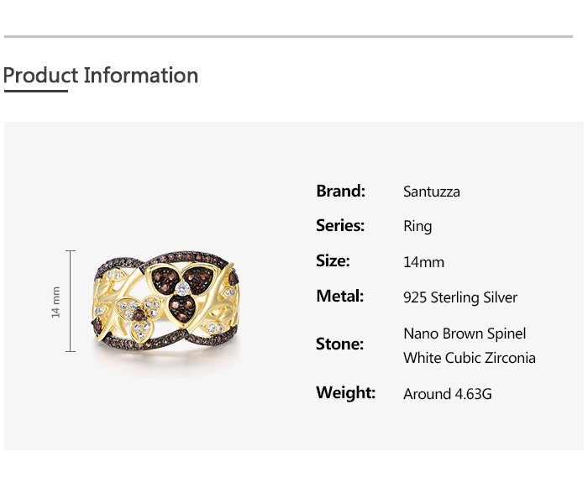Click the gray divider line at top
Viewport: 588px width, 494px height.
[x=288, y=37]
